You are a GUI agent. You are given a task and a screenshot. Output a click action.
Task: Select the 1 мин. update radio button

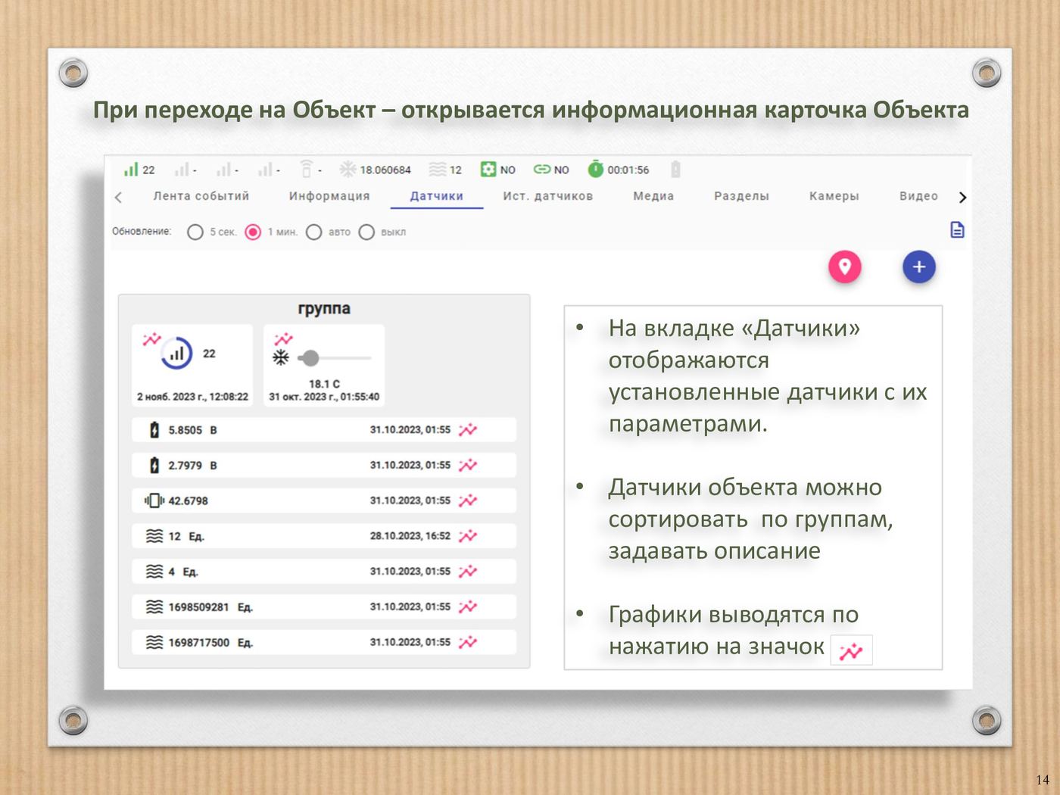click(x=253, y=232)
